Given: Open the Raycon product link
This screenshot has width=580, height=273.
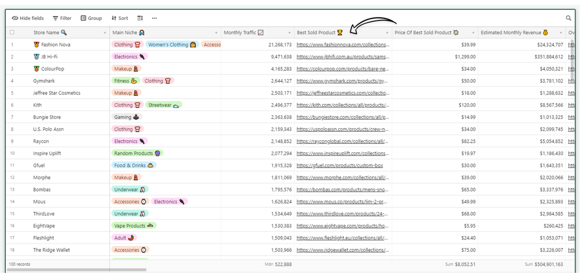Looking at the screenshot, I should tap(343, 141).
